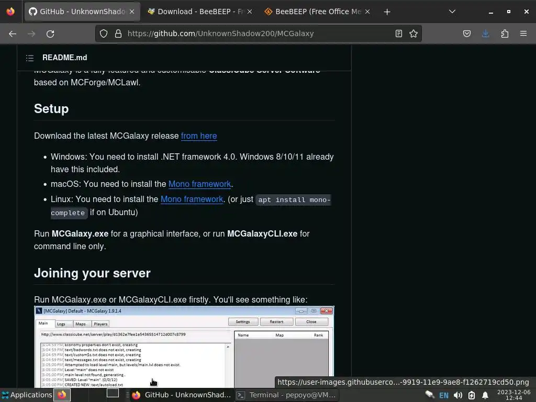Click the Joining your server heading

(x=92, y=273)
